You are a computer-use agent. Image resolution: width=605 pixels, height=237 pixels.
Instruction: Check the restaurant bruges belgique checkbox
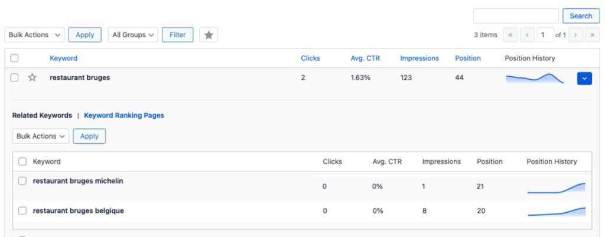pyautogui.click(x=22, y=211)
